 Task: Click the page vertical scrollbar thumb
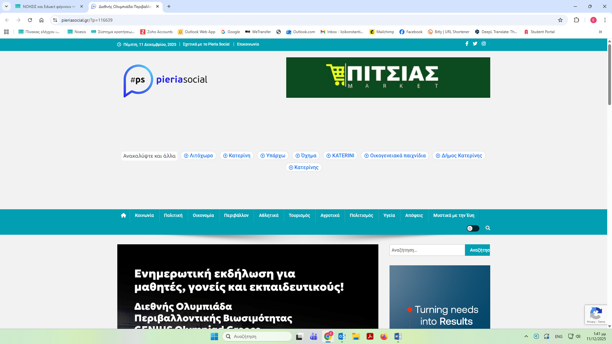click(609, 75)
